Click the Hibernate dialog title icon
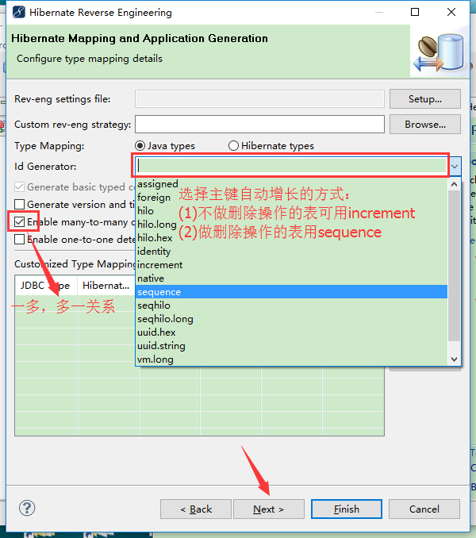The height and width of the screenshot is (538, 476). 18,12
